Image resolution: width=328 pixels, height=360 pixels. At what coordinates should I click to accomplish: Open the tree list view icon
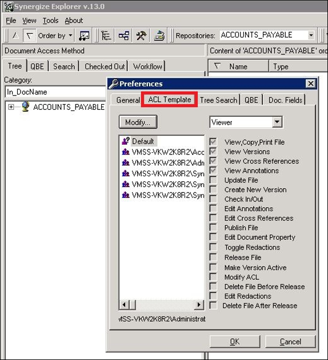tap(106, 35)
